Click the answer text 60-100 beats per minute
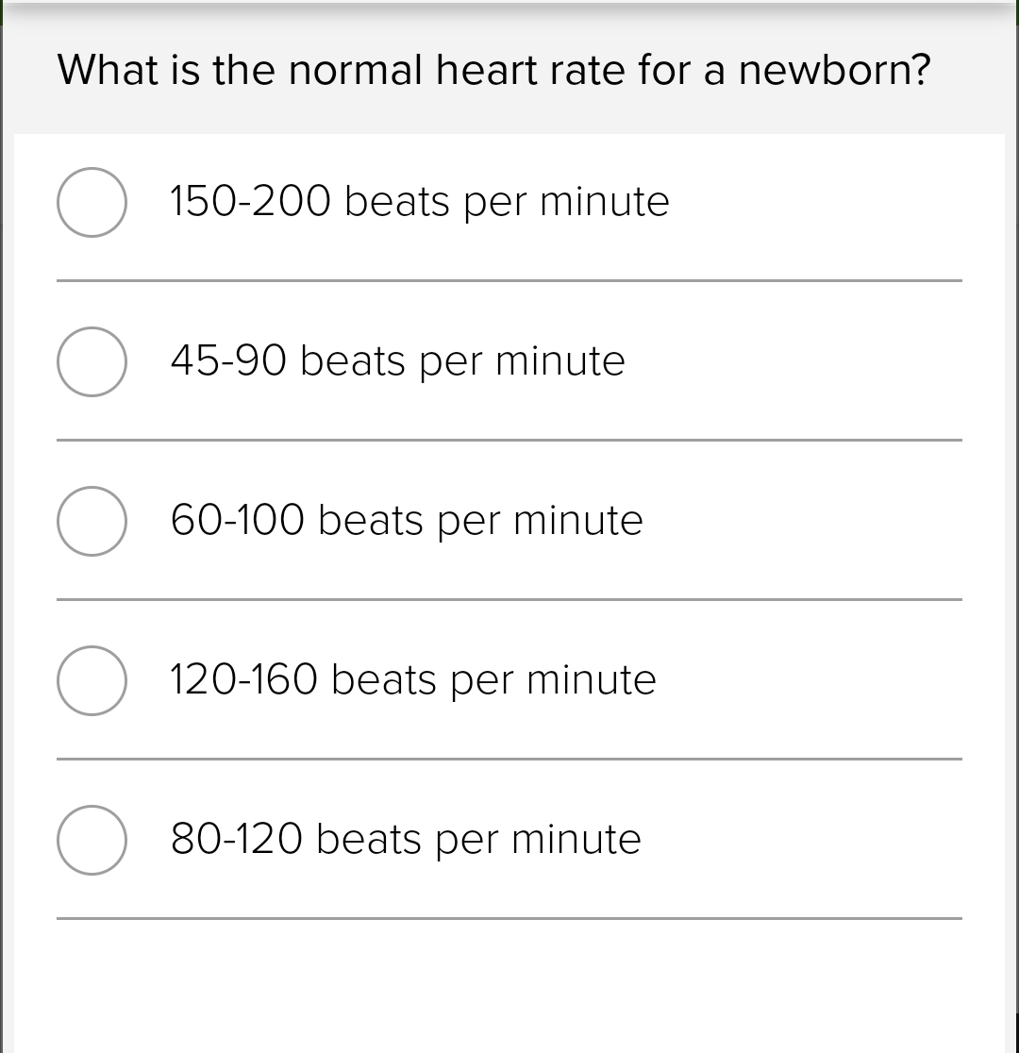 406,520
